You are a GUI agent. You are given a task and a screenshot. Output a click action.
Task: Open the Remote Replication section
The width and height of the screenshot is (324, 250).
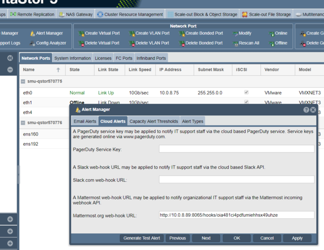[32, 15]
